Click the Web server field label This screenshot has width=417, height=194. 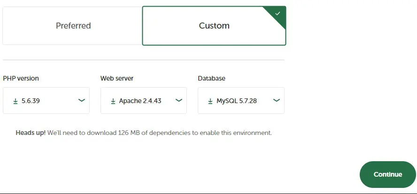117,78
